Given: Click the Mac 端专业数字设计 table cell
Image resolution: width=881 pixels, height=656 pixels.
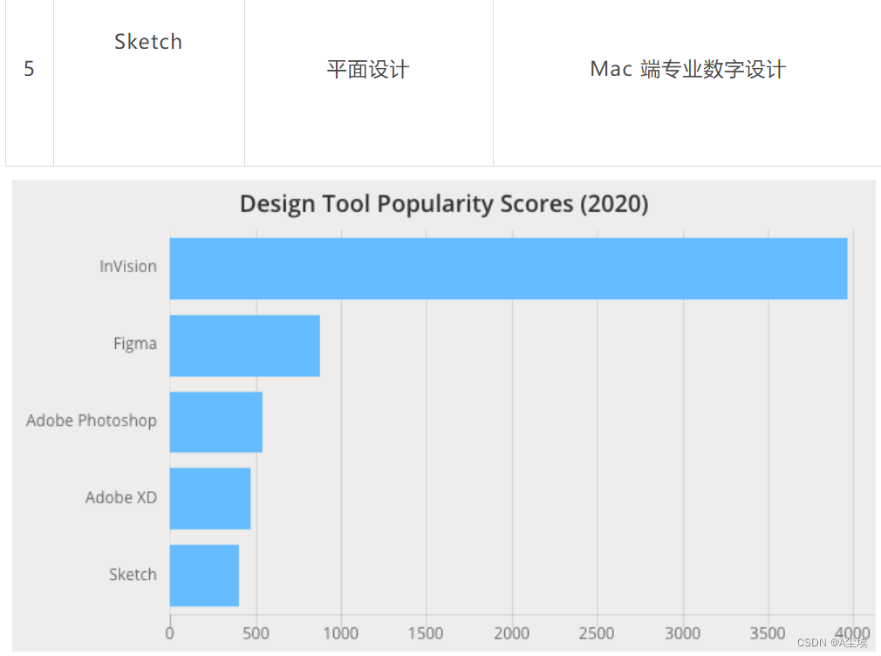Looking at the screenshot, I should [x=687, y=83].
